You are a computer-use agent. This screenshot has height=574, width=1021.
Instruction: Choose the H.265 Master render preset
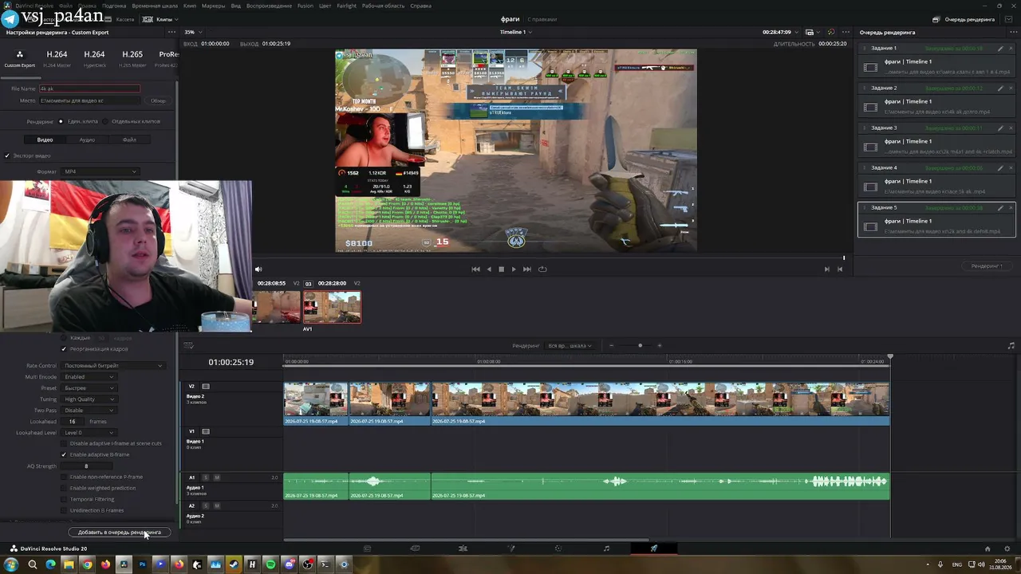[x=132, y=58]
